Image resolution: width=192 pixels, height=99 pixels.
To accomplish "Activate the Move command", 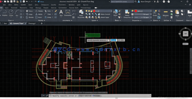I will point(29,11).
